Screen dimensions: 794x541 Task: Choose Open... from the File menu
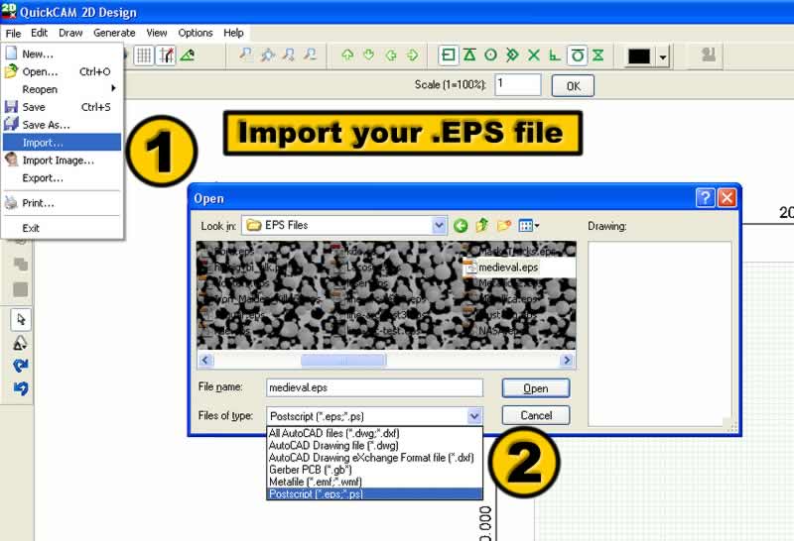[x=62, y=71]
